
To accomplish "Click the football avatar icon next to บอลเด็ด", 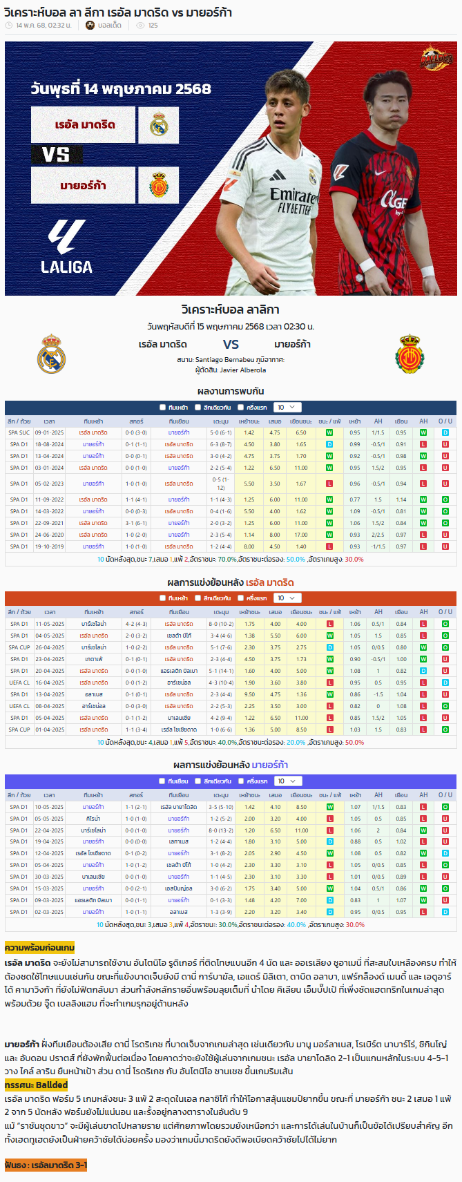I will tap(90, 25).
